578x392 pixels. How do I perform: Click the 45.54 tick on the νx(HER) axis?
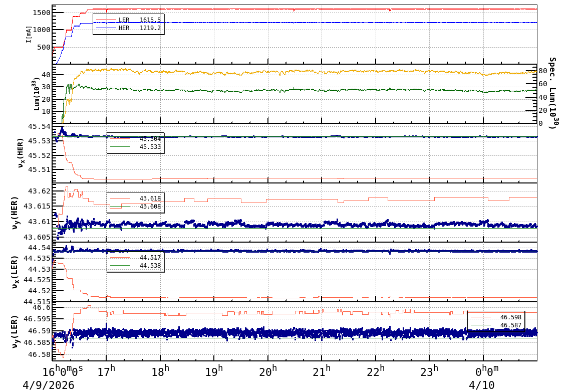pos(39,126)
